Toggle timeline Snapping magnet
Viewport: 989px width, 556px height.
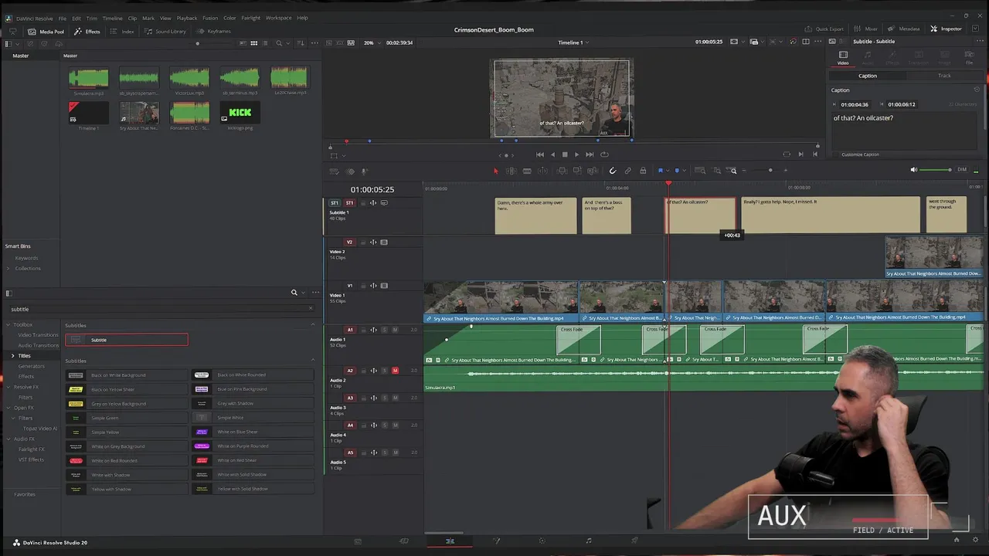point(612,171)
